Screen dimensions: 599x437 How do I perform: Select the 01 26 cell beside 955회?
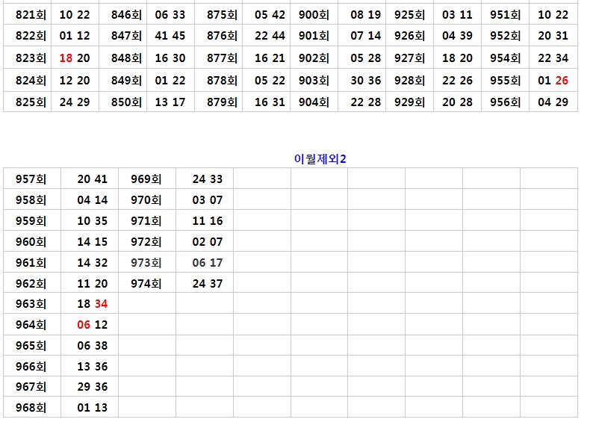pos(553,81)
